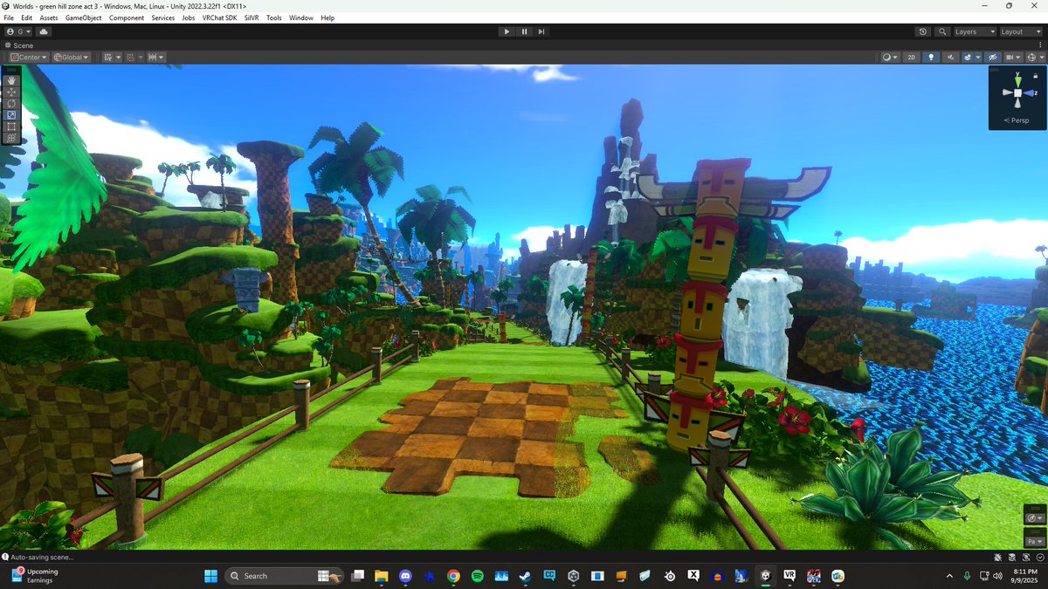Open Discord from the taskbar

click(404, 576)
